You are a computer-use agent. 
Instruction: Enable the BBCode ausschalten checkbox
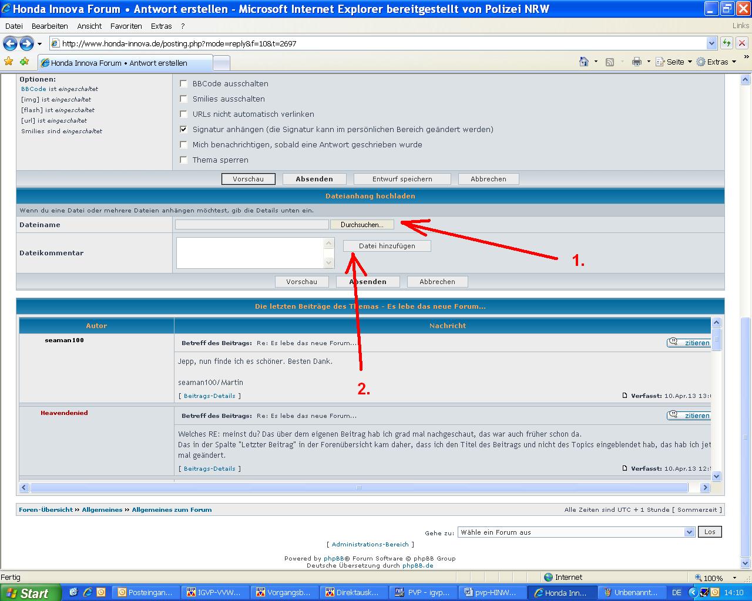(x=184, y=83)
